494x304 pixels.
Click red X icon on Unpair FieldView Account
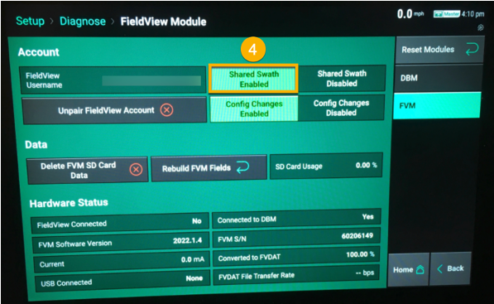point(166,110)
